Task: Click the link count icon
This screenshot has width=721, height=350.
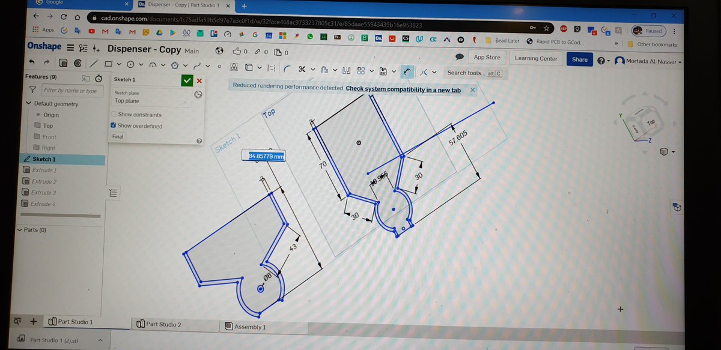Action: (x=258, y=52)
